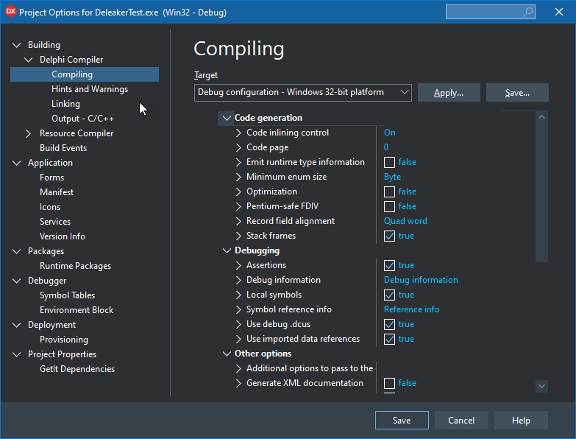
Task: Click the Quad word alignment value
Action: (x=405, y=221)
